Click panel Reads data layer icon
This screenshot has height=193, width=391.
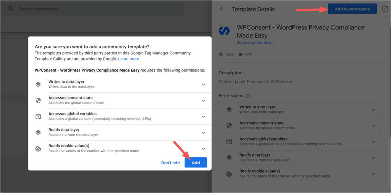coord(229,158)
